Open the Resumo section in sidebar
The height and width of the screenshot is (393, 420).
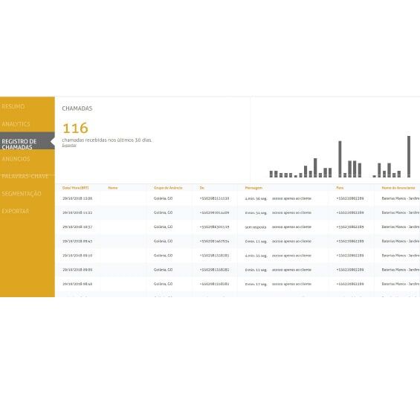(x=13, y=106)
